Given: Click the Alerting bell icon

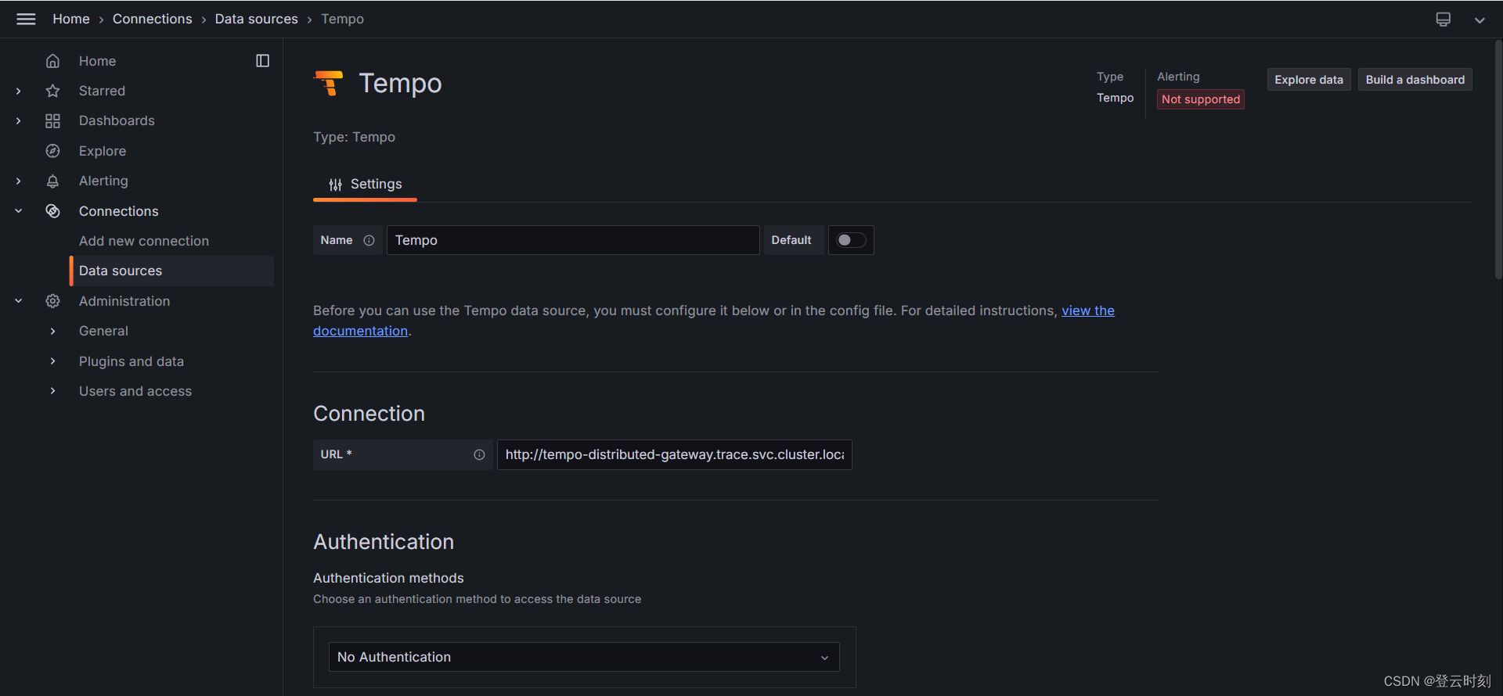Looking at the screenshot, I should [52, 181].
